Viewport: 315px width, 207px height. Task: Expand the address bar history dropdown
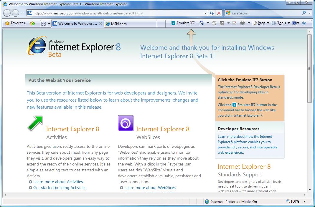click(205, 13)
